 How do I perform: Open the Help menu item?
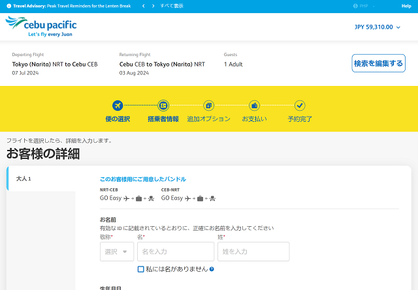[406, 6]
